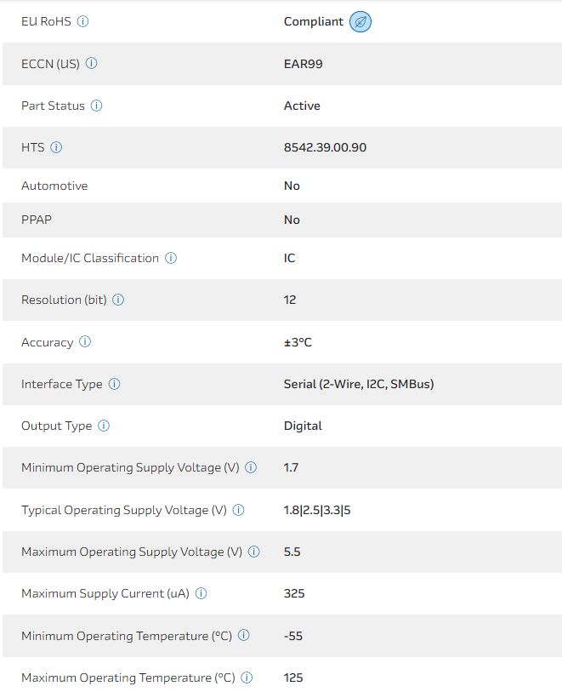This screenshot has height=692, width=562.
Task: Click the Module/IC Classification info icon
Action: click(x=171, y=258)
